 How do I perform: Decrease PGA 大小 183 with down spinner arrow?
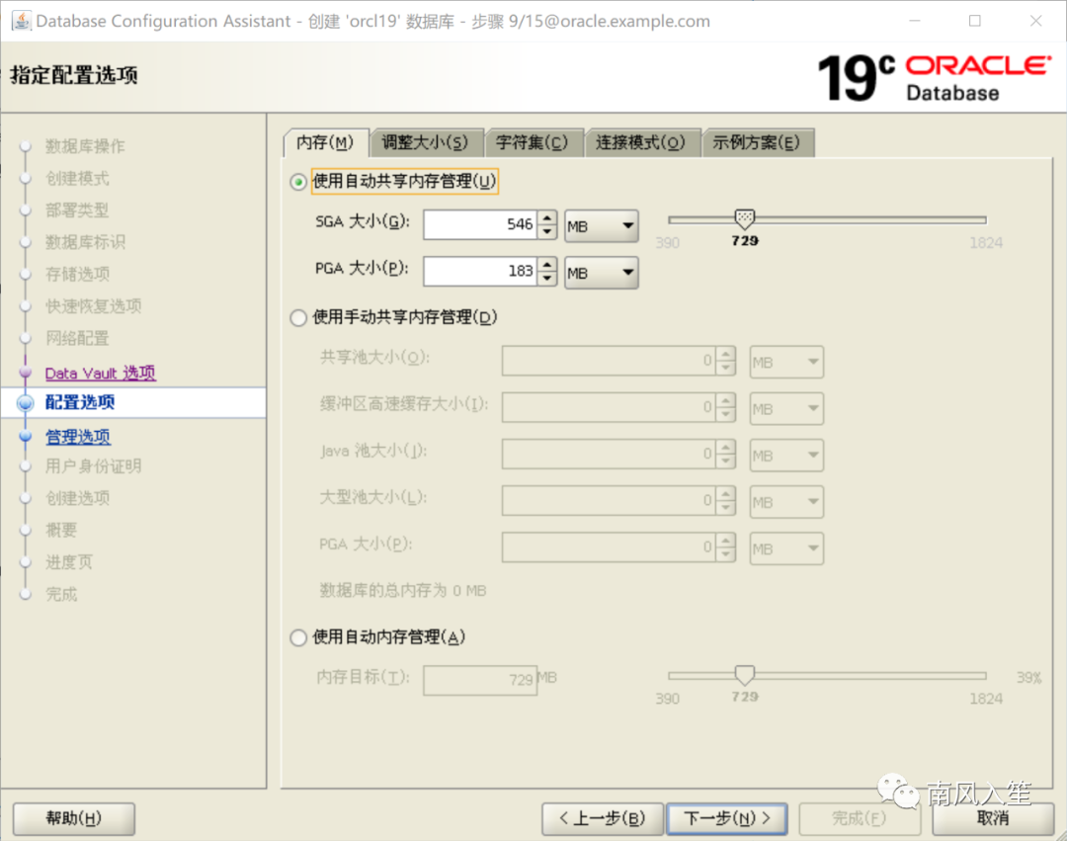point(547,279)
